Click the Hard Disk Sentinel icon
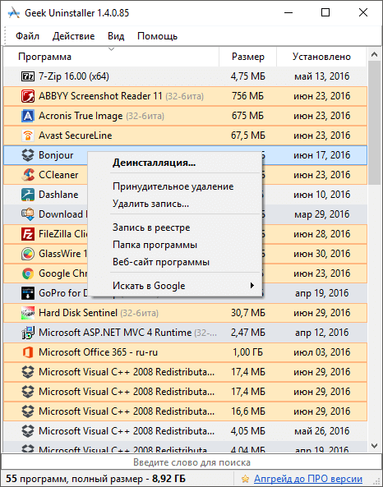The image size is (383, 487). pos(28,313)
